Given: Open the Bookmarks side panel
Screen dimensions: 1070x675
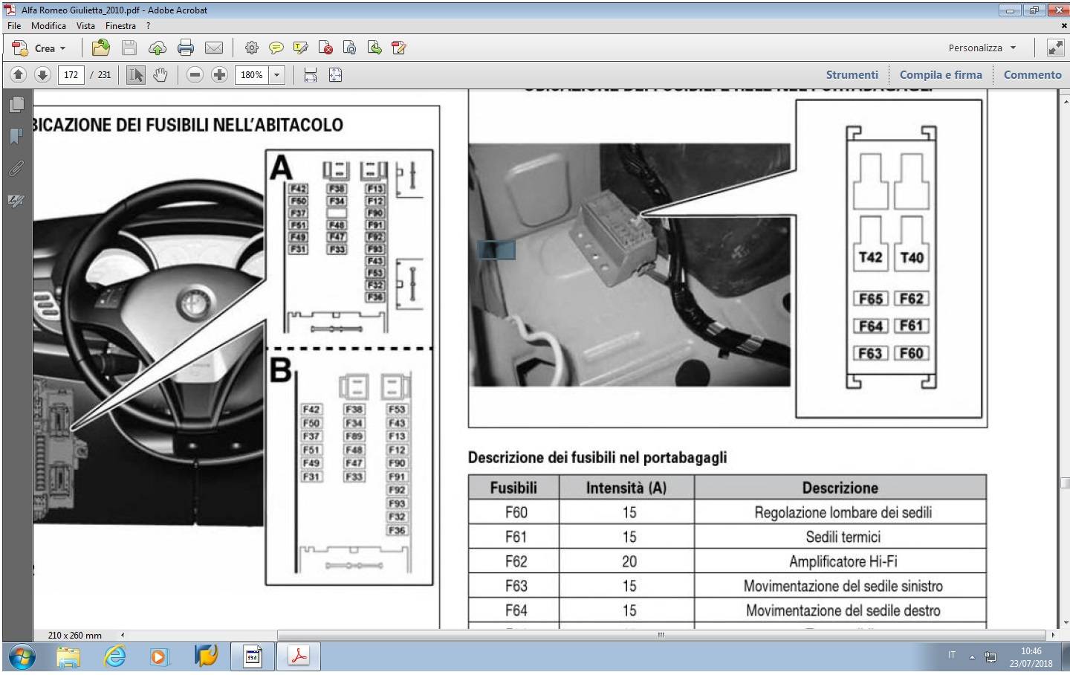Looking at the screenshot, I should tap(16, 137).
